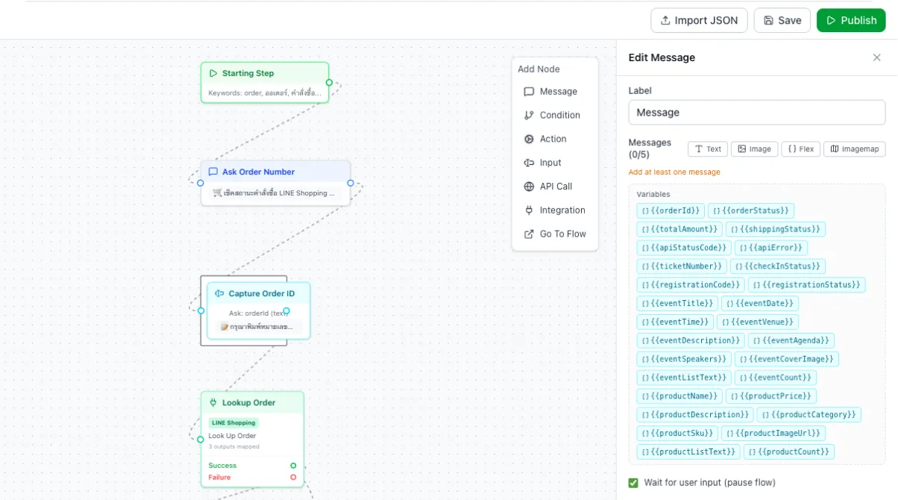Click the Starting Step play icon
The height and width of the screenshot is (500, 898).
point(213,73)
